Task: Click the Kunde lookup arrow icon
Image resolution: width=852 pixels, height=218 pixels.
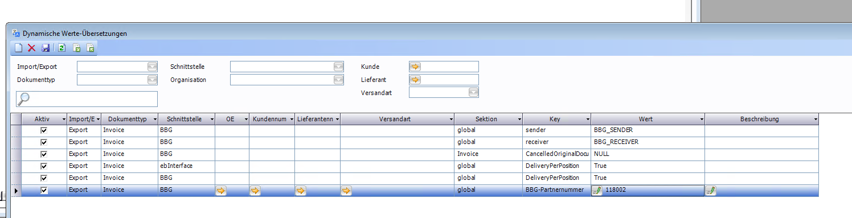Action: (415, 67)
